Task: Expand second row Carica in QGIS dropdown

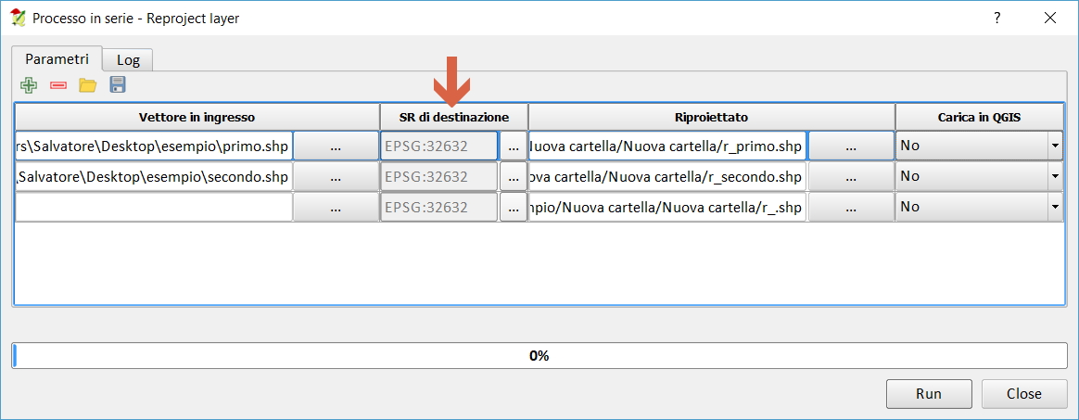Action: click(1054, 176)
